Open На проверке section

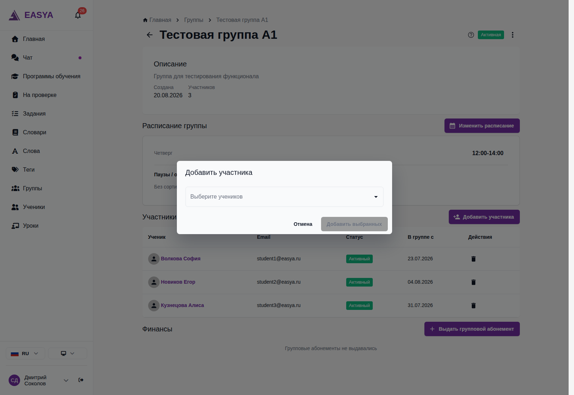46,95
